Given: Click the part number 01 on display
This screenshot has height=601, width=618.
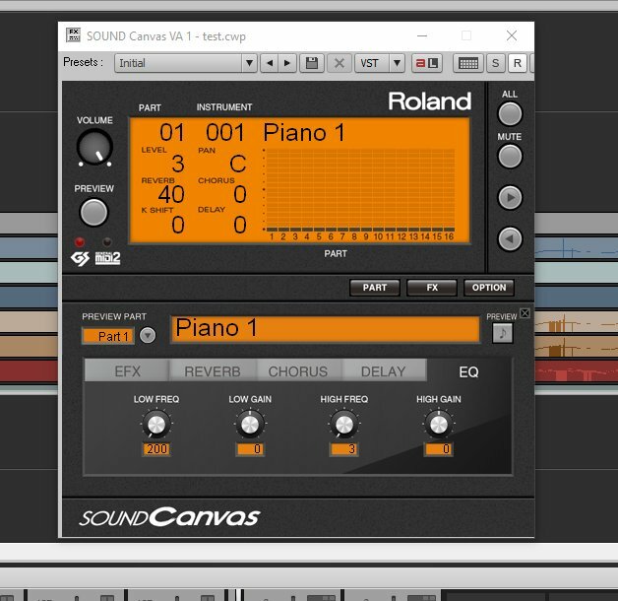Looking at the screenshot, I should (172, 132).
